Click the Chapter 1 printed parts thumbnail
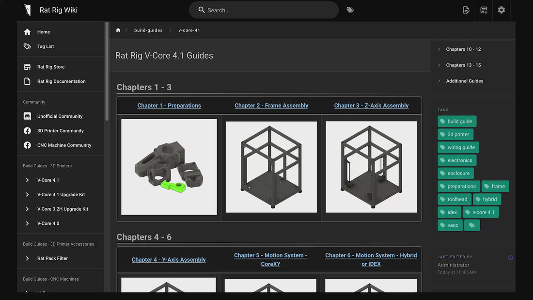Viewport: 533px width, 300px height. (x=169, y=167)
